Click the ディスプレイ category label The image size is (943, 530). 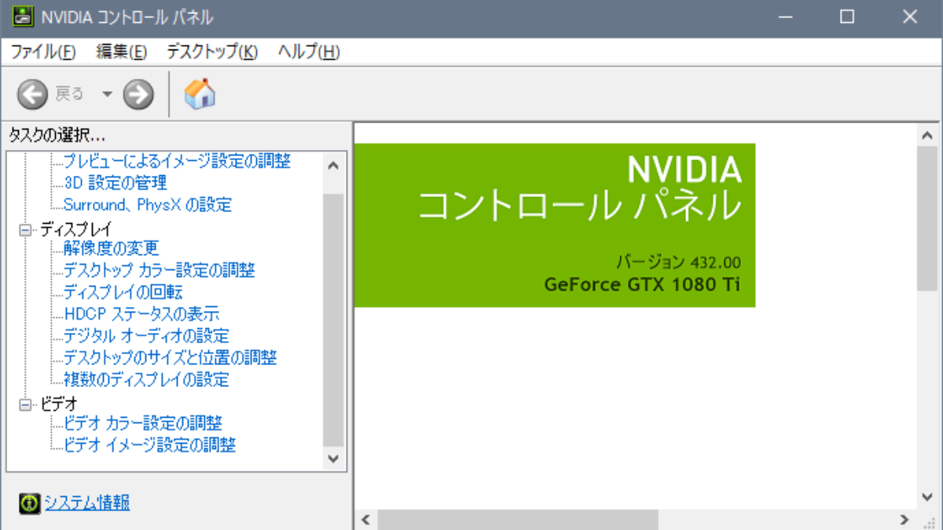click(x=76, y=229)
